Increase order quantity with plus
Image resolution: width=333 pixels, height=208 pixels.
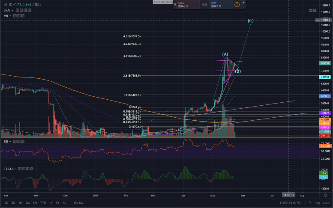pos(243,3)
